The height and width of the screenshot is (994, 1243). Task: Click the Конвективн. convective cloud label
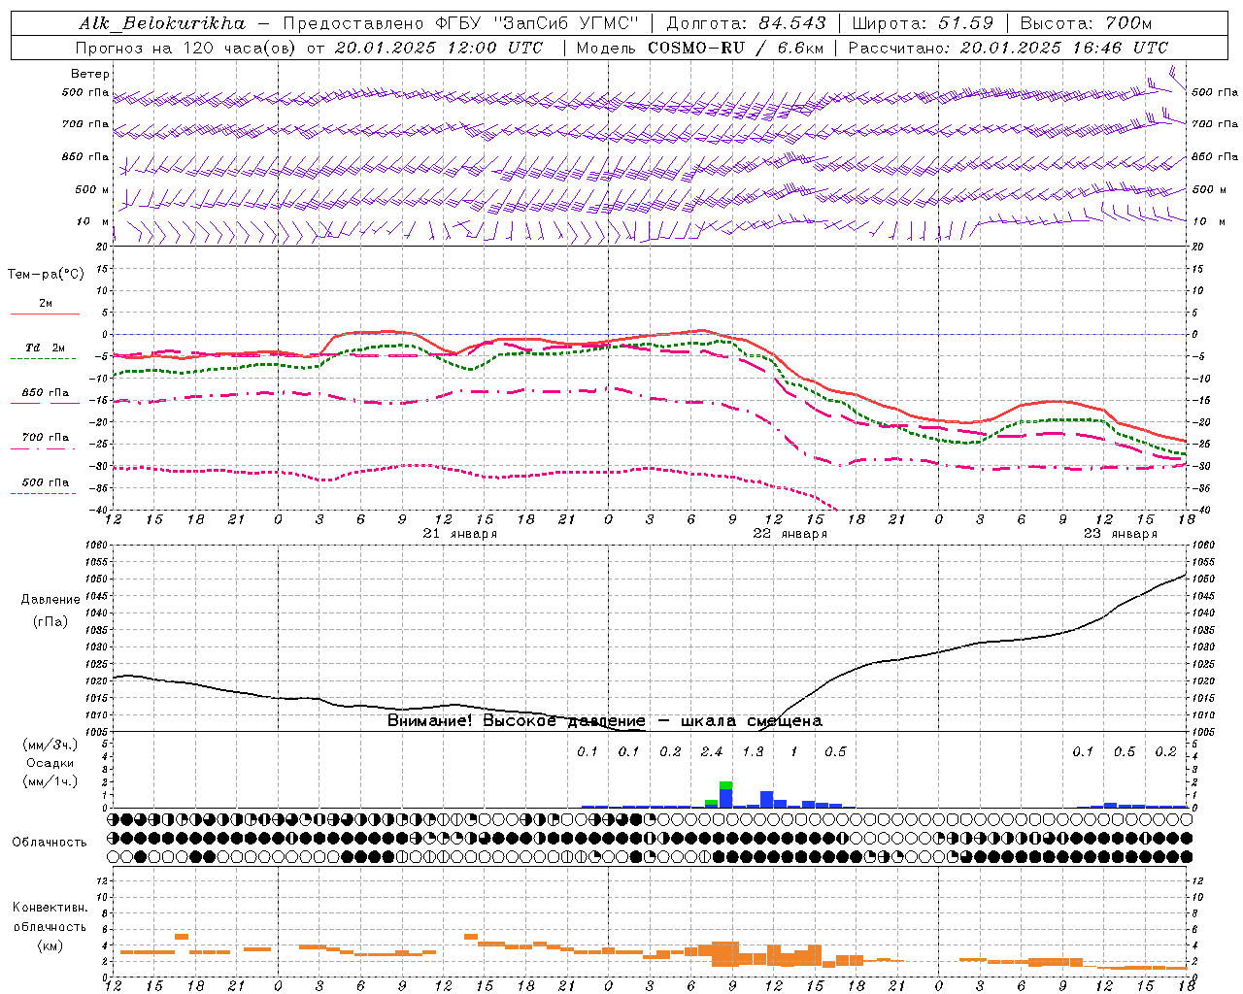(x=50, y=908)
